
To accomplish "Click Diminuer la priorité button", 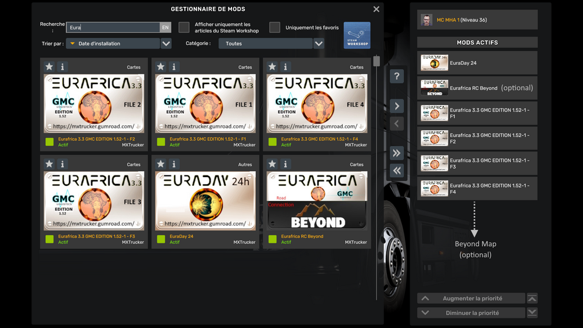I will click(x=471, y=313).
